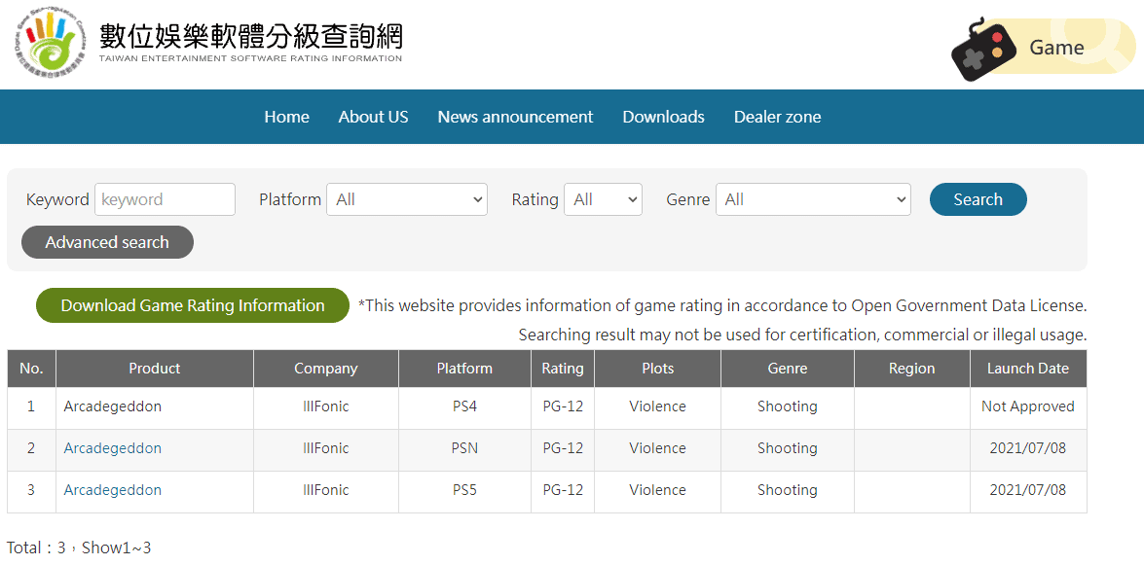Image resolution: width=1144 pixels, height=565 pixels.
Task: Open the Dealer zone page
Action: pyautogui.click(x=777, y=117)
